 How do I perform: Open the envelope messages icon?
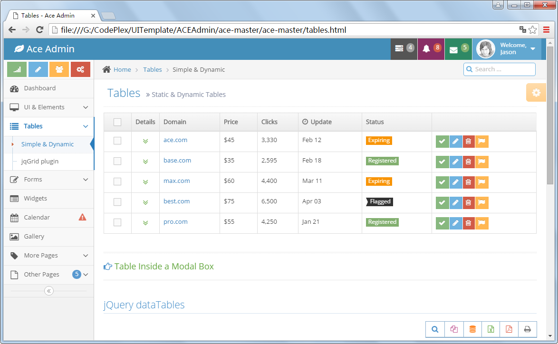[454, 49]
